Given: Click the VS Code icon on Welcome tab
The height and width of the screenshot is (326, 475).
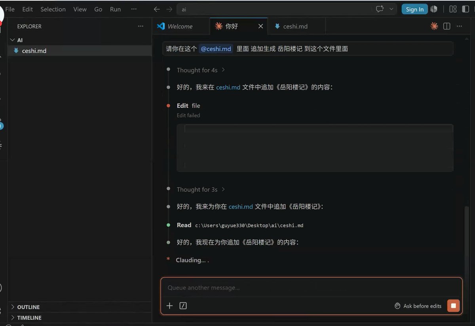Looking at the screenshot, I should coord(161,26).
